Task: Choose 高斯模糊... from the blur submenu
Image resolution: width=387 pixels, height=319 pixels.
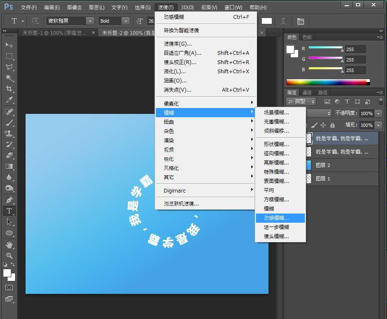Action: tap(280, 163)
